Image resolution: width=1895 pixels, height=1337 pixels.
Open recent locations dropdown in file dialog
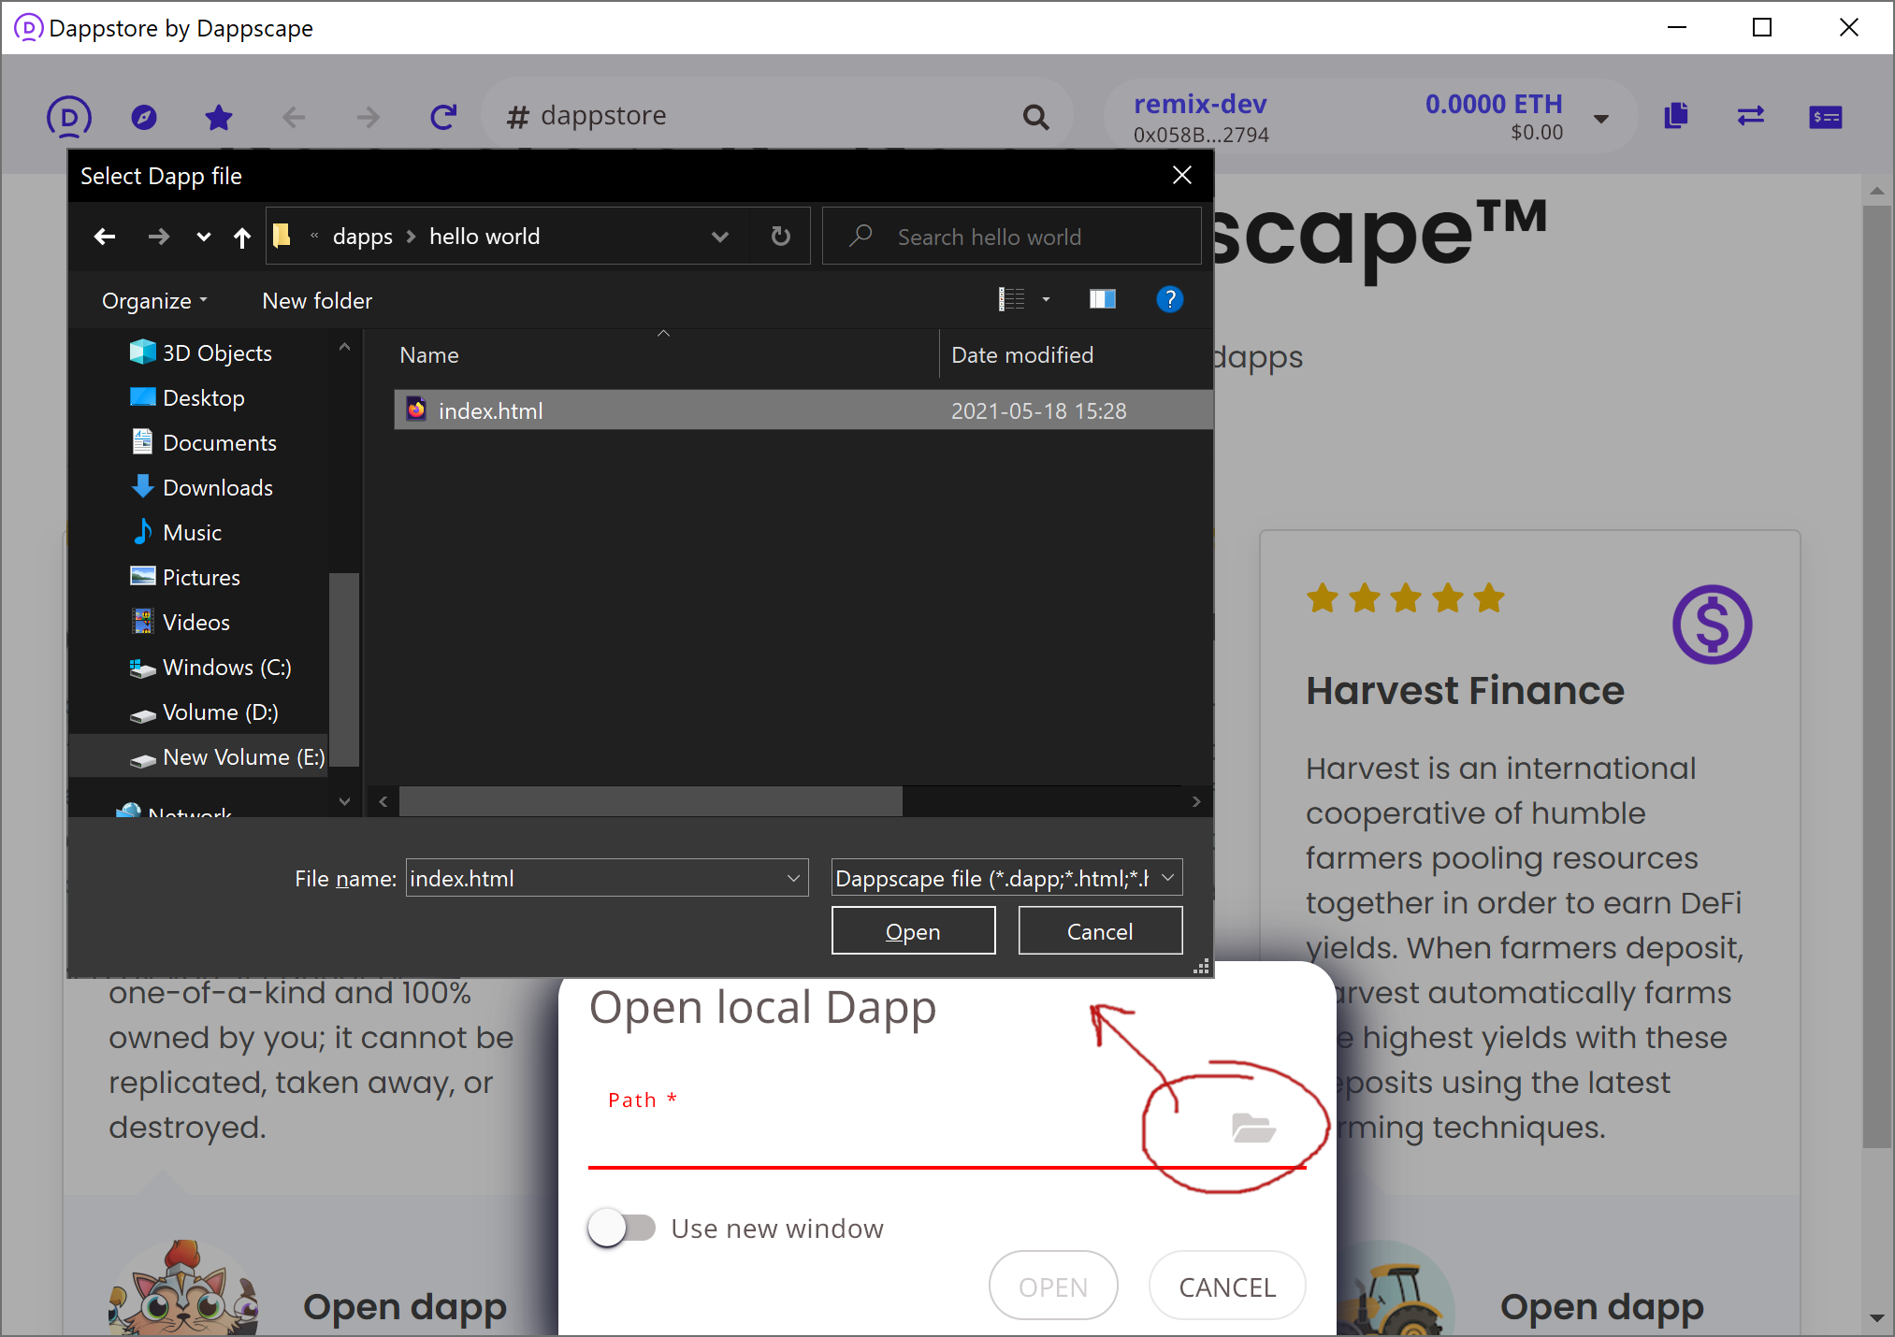coord(204,237)
